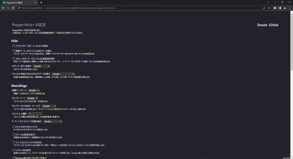Open a new tab with the plus button

click(x=41, y=3)
